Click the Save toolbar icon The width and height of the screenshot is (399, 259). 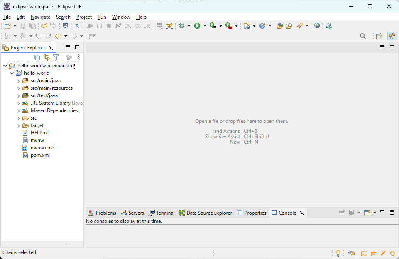tap(23, 26)
